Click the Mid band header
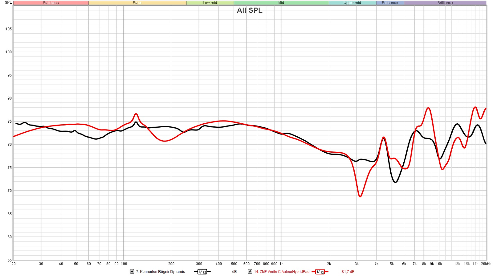The image size is (493, 276). (x=281, y=3)
